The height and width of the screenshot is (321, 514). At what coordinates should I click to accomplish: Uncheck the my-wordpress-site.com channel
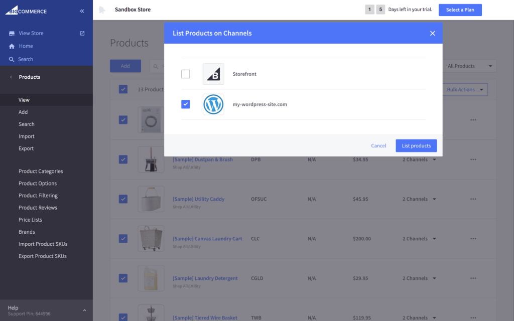[x=185, y=104]
